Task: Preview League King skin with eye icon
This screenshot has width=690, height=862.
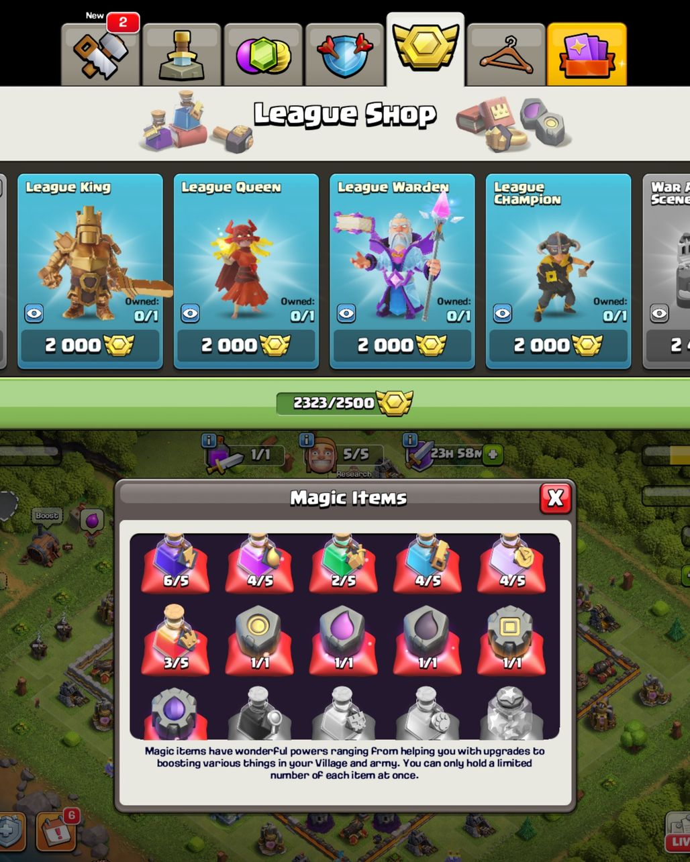Action: tap(34, 313)
